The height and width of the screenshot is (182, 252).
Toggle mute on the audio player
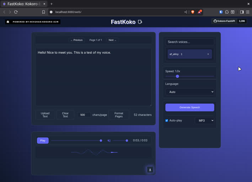(x=109, y=141)
